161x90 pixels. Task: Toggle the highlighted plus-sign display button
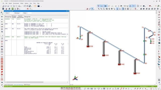click(x=134, y=6)
